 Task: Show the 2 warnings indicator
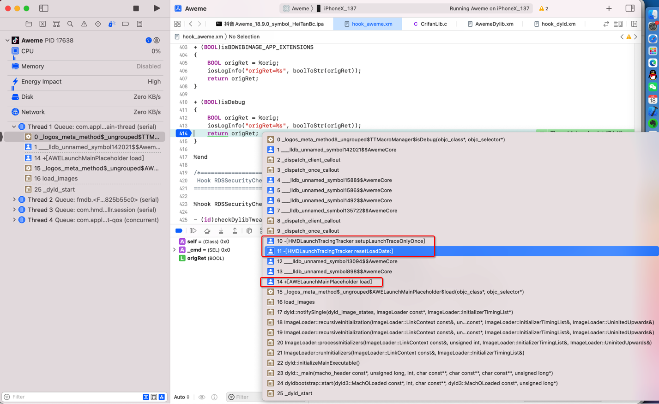point(544,8)
